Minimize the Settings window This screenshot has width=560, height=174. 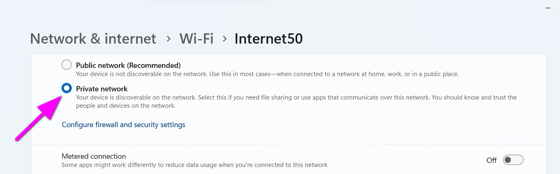(x=548, y=7)
